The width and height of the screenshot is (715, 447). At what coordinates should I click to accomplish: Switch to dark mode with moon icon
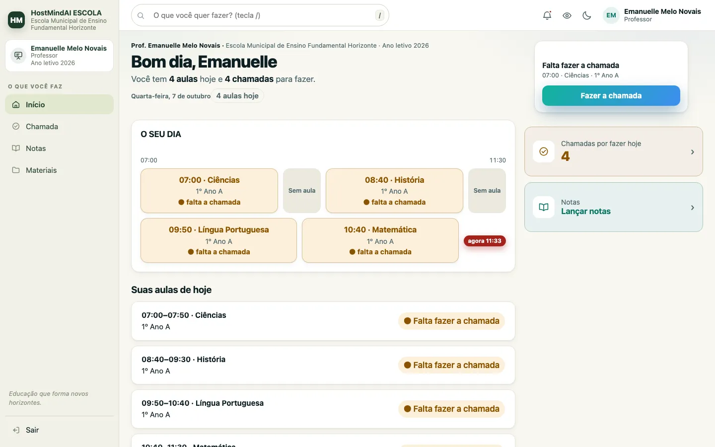[x=587, y=15]
